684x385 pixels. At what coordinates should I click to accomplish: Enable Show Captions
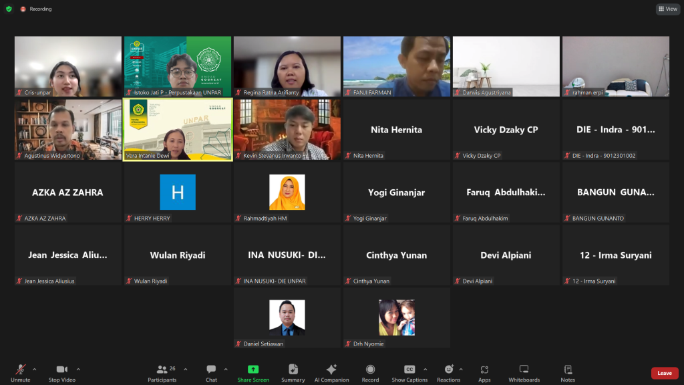coord(409,373)
